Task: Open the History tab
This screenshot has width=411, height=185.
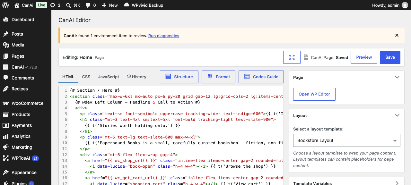Action: [136, 77]
